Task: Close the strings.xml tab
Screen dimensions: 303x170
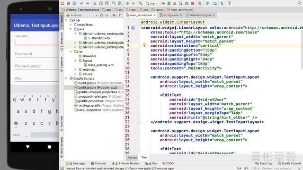Action: (x=181, y=15)
